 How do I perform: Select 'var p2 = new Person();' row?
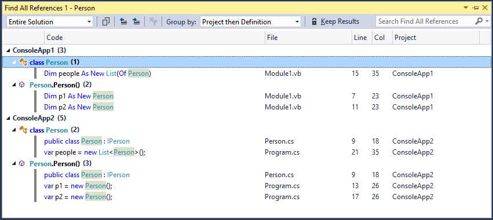point(247,197)
